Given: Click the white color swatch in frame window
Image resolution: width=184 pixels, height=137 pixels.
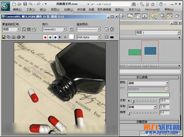Looking at the screenshot, I should tap(72, 37).
